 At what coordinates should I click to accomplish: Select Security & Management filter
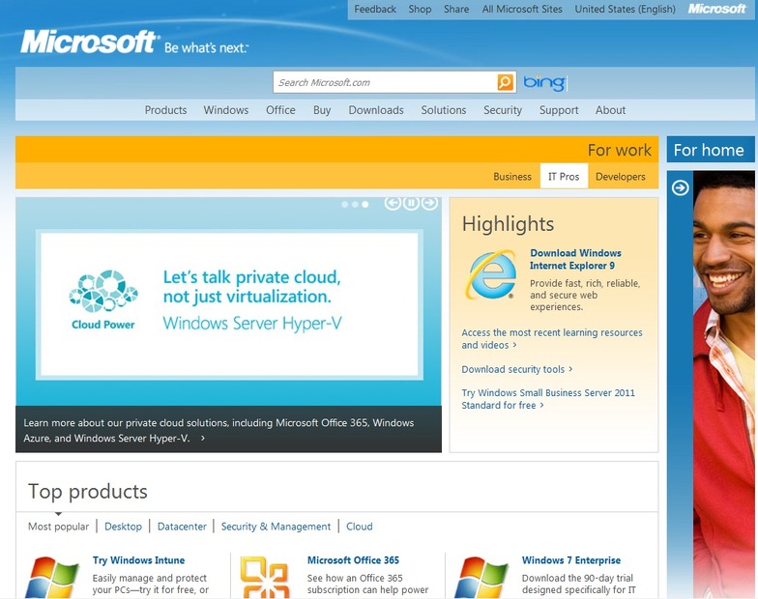click(x=276, y=526)
